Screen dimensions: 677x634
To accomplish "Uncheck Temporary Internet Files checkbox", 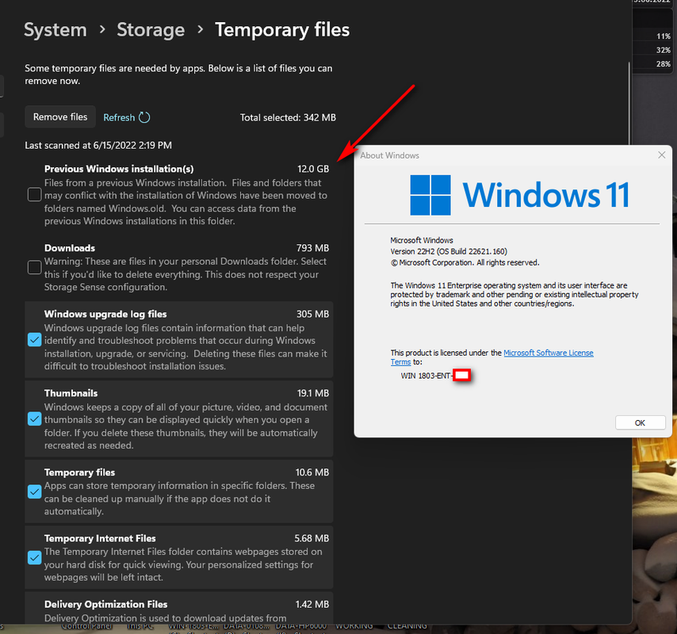I will point(35,558).
